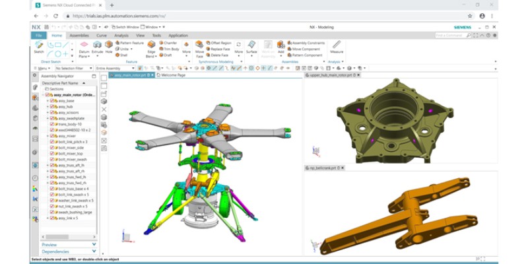Uncheck nut_link_swash x 5

(x=52, y=206)
